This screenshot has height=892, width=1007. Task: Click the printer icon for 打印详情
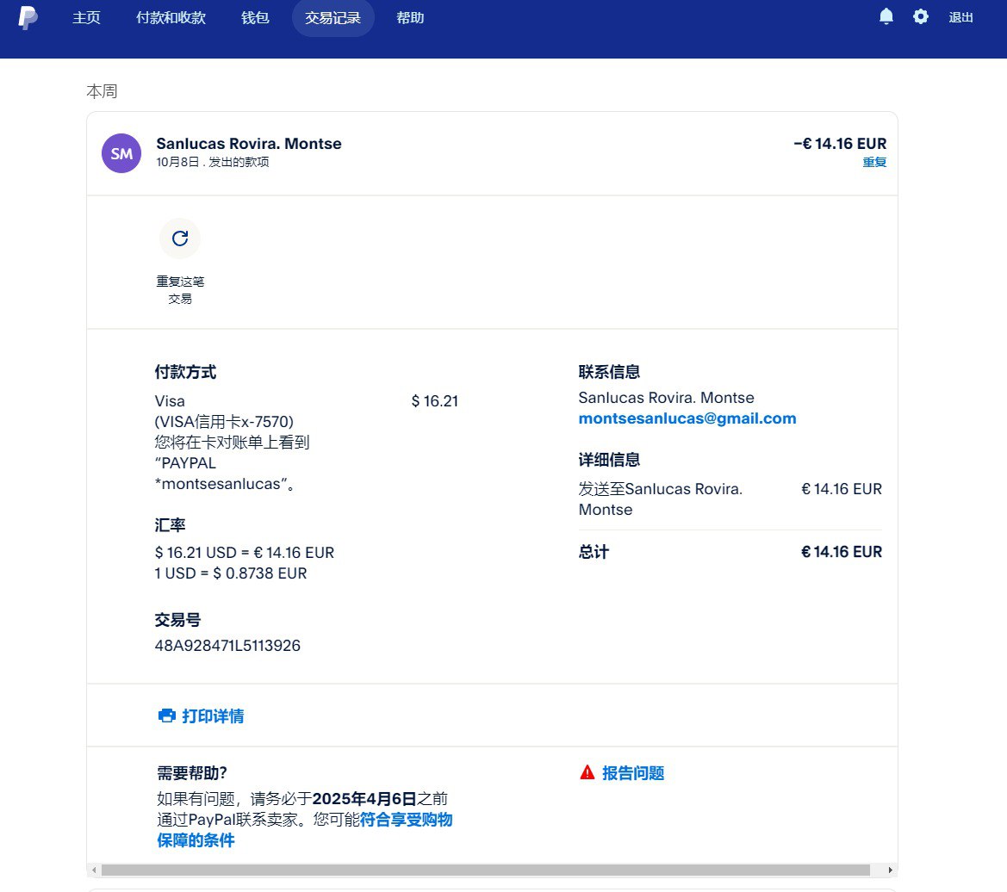[167, 716]
